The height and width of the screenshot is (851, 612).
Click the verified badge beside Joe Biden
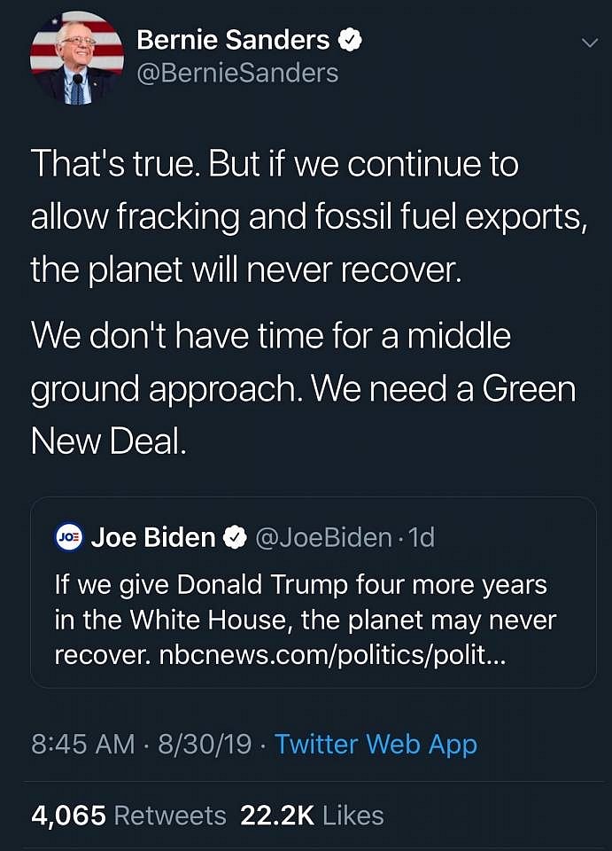234,537
